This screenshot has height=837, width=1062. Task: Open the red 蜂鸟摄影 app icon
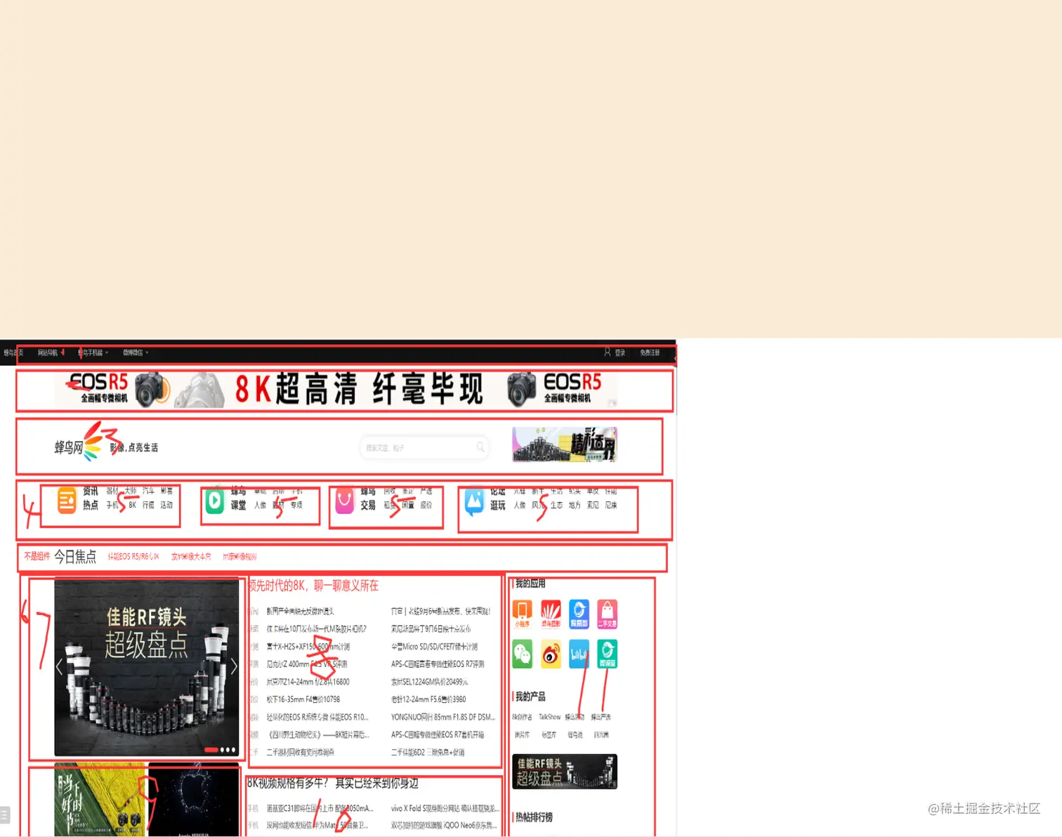coord(551,614)
